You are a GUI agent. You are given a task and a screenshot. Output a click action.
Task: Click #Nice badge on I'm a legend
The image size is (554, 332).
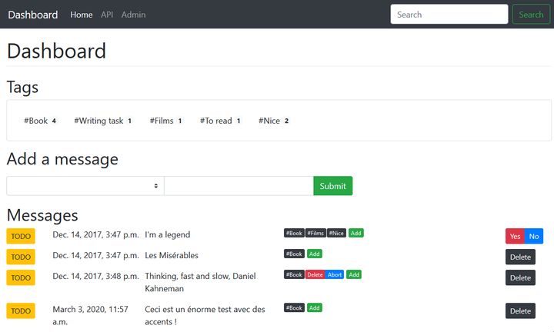(x=336, y=233)
